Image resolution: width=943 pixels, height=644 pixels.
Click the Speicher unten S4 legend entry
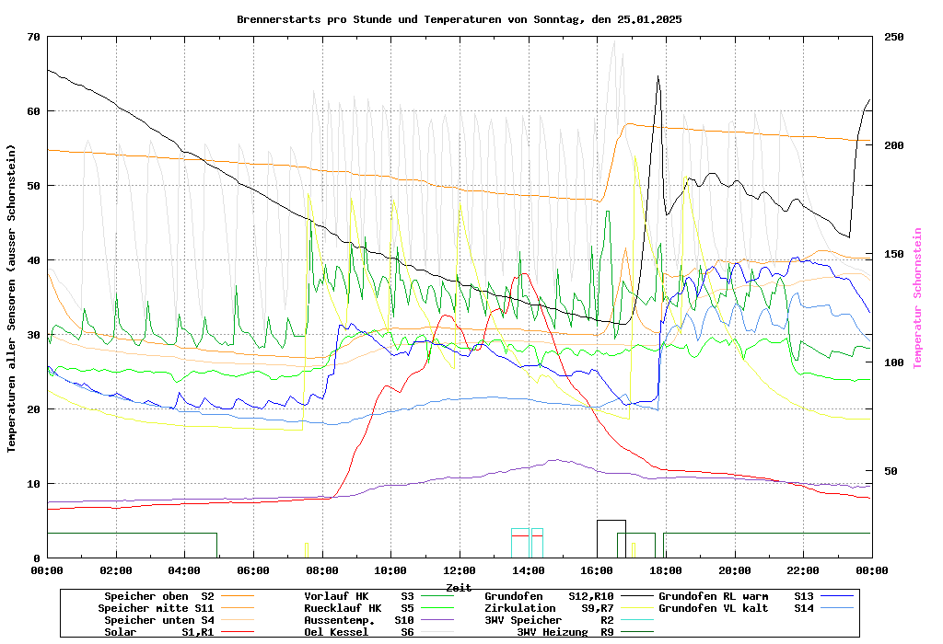coord(156,620)
